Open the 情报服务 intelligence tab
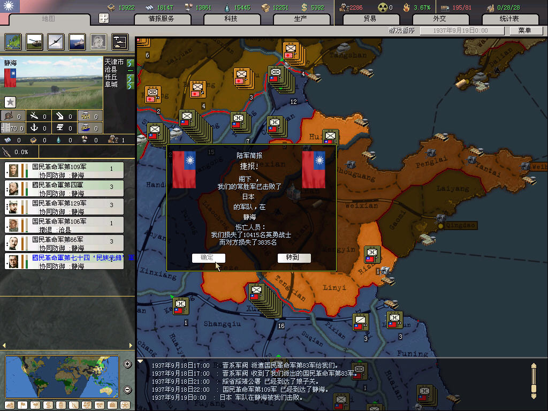The height and width of the screenshot is (411, 548). pyautogui.click(x=162, y=19)
